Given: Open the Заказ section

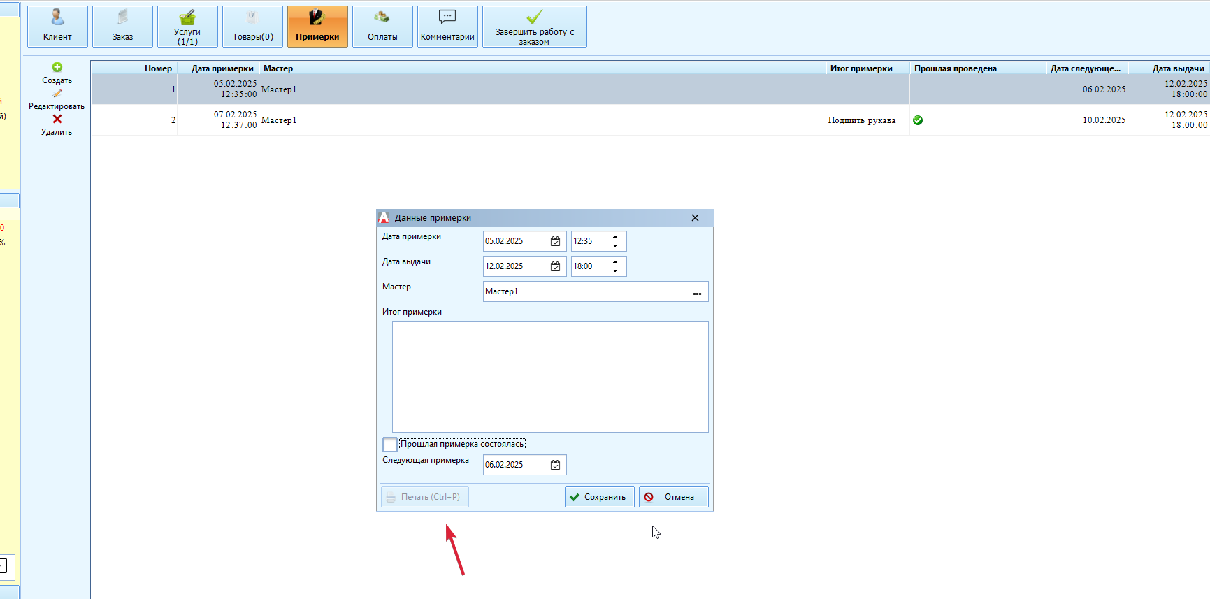Looking at the screenshot, I should (122, 27).
